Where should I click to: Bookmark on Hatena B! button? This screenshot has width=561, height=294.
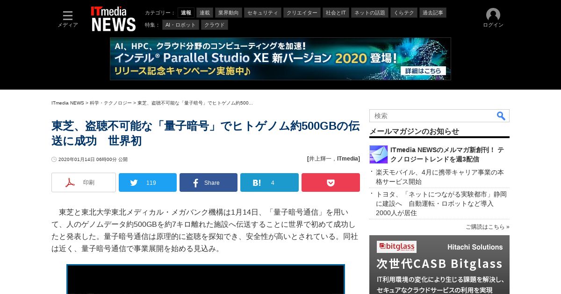[x=269, y=182]
